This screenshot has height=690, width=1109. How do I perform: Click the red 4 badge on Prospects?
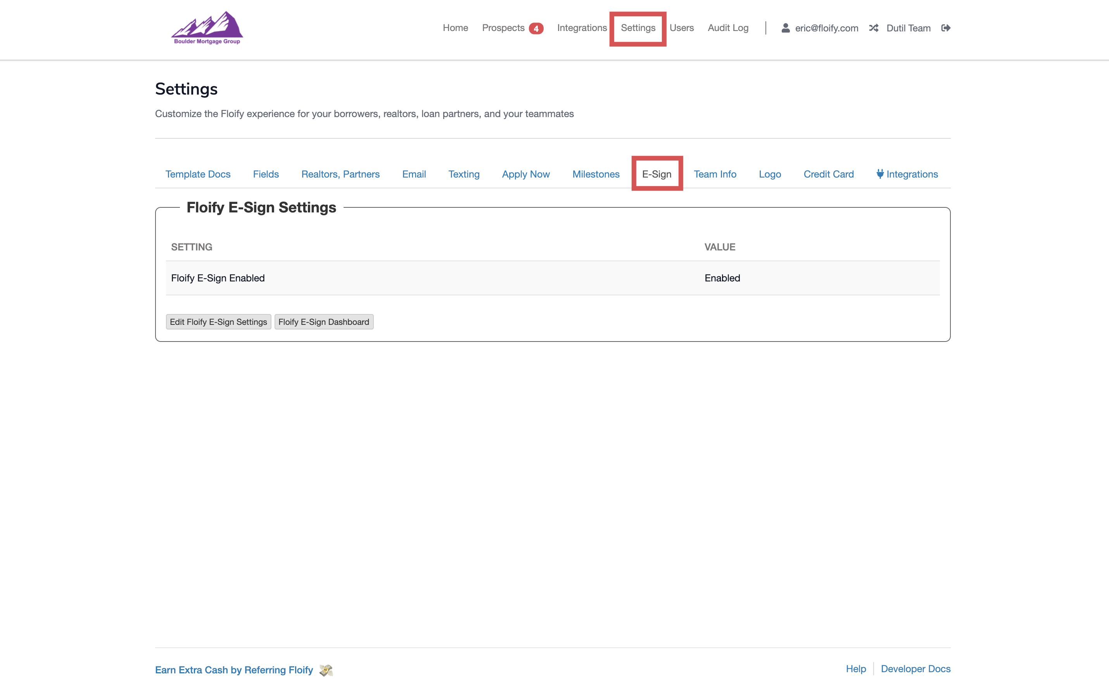pyautogui.click(x=536, y=28)
